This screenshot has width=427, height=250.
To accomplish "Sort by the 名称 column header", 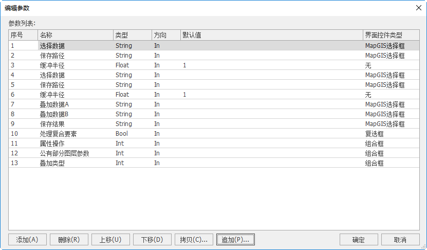I will (x=75, y=35).
